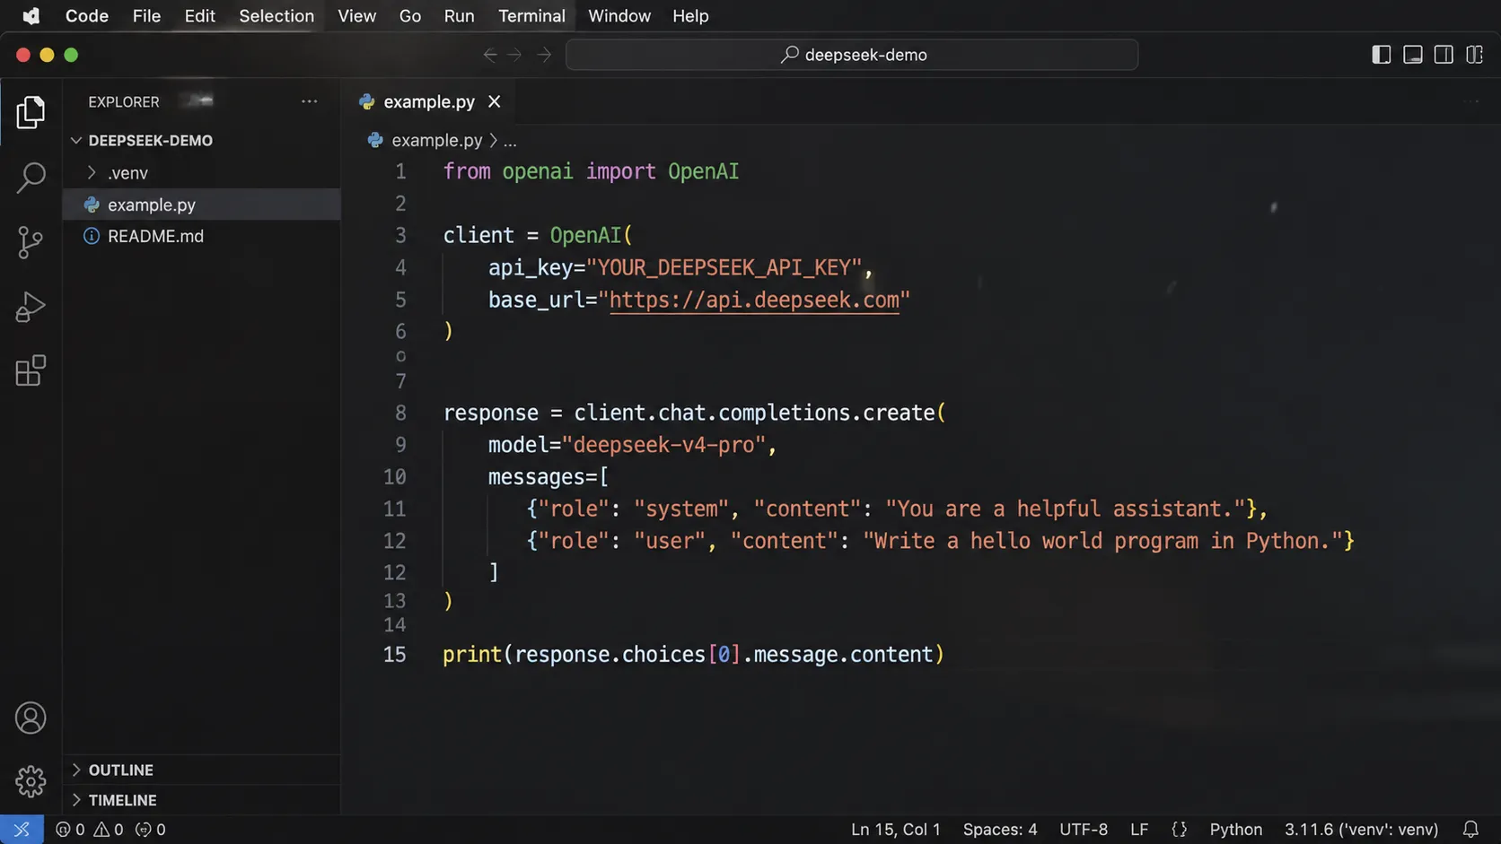1501x844 pixels.
Task: Open the Manage gear icon
Action: click(x=31, y=781)
